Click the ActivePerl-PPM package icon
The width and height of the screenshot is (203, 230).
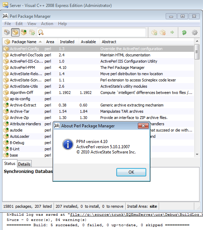click(6, 68)
